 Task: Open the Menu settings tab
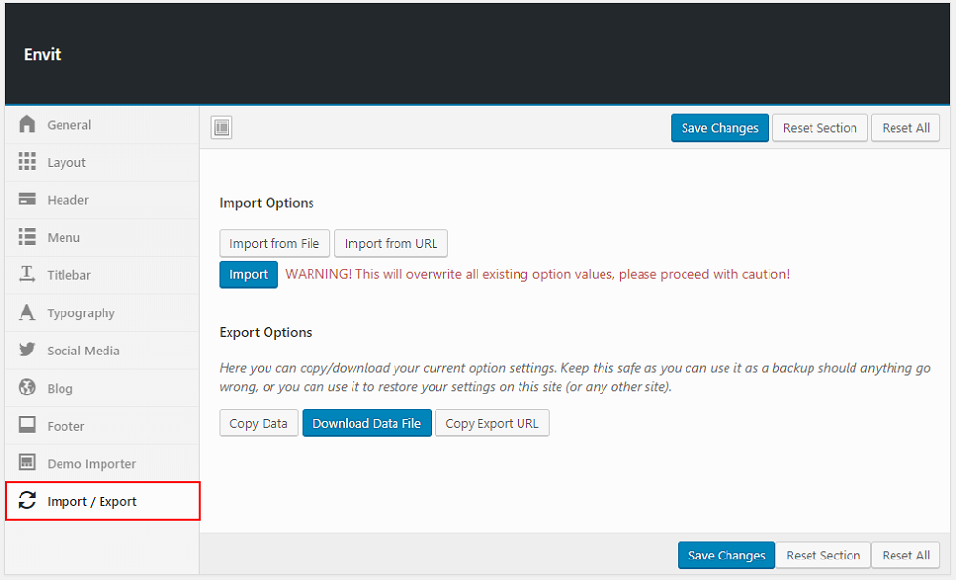[x=63, y=238]
